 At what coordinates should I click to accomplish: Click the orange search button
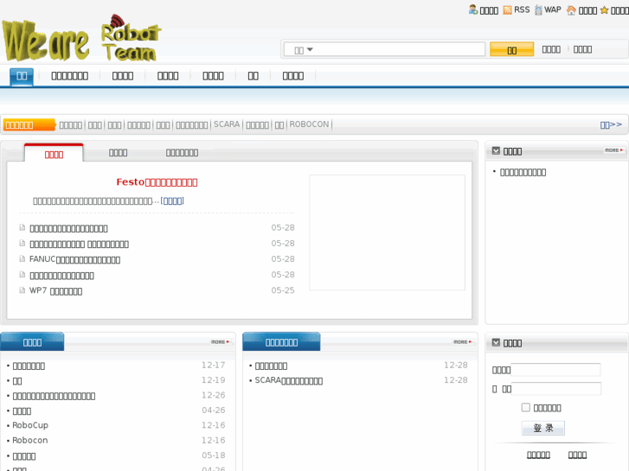click(x=512, y=49)
